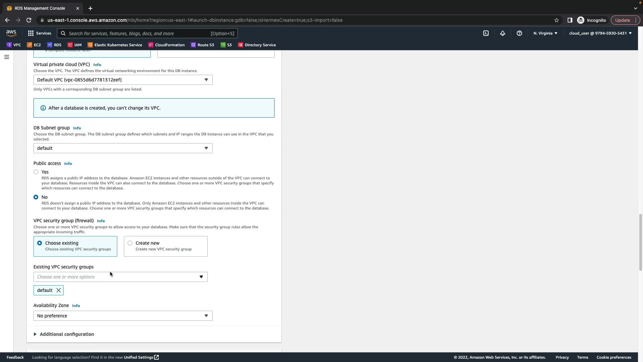The height and width of the screenshot is (362, 643).
Task: Open the DB Subnet group dropdown
Action: pyautogui.click(x=123, y=148)
